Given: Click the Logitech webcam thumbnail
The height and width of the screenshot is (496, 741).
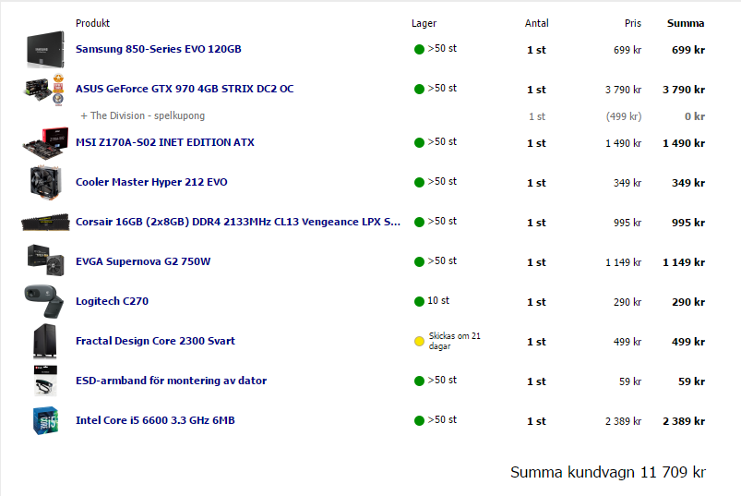Looking at the screenshot, I should point(44,301).
